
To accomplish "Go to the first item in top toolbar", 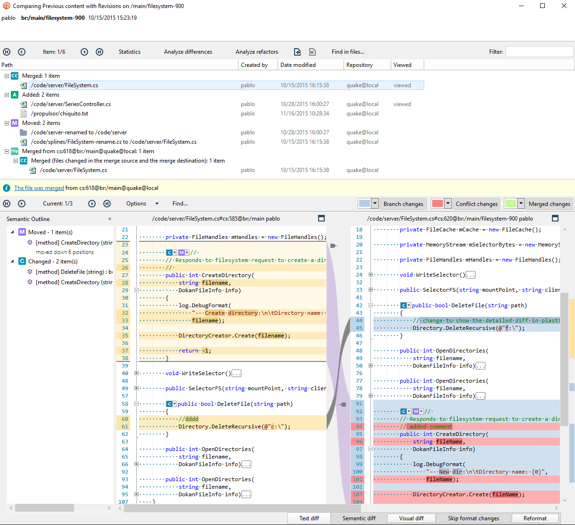I will pyautogui.click(x=7, y=52).
